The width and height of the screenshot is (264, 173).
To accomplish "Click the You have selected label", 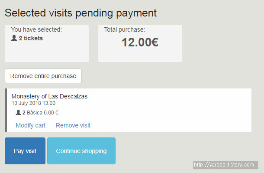I will (x=36, y=29).
